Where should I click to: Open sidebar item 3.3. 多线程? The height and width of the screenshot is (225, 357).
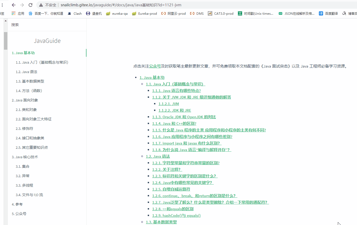click(24, 185)
